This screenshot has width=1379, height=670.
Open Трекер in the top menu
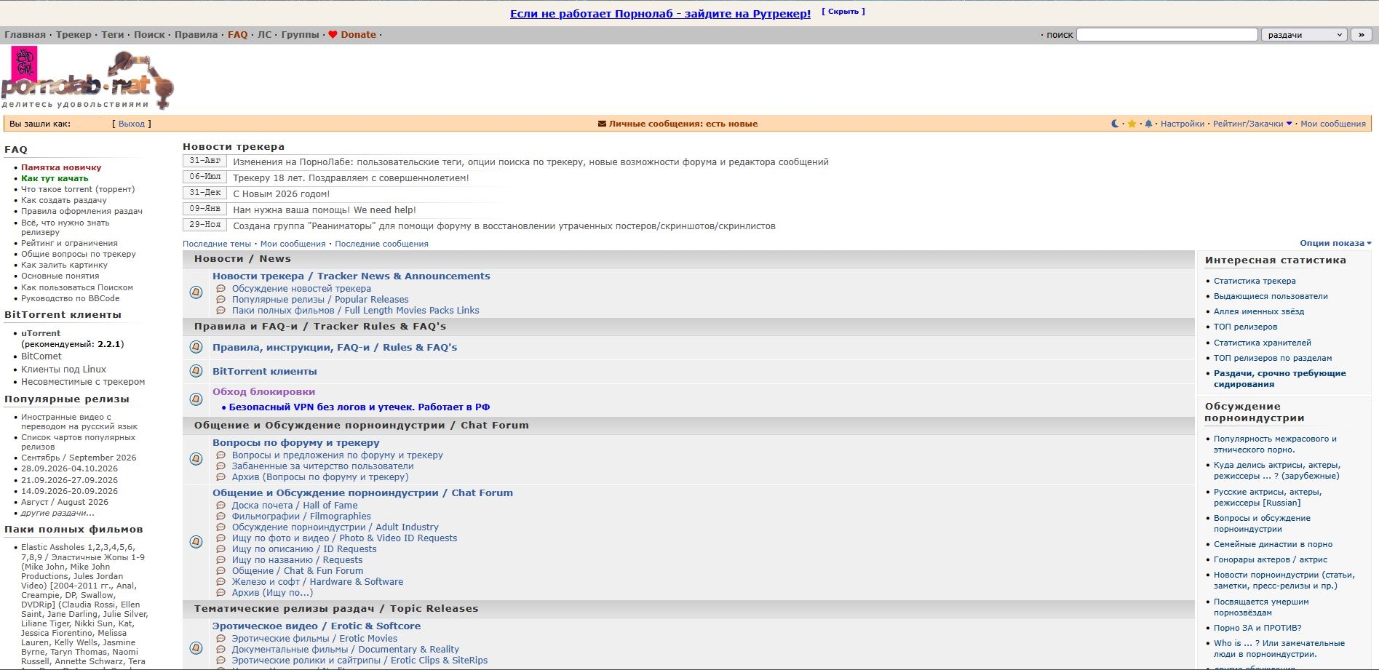tap(73, 34)
